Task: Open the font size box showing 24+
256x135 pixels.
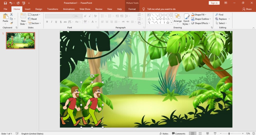Action: 78,16
